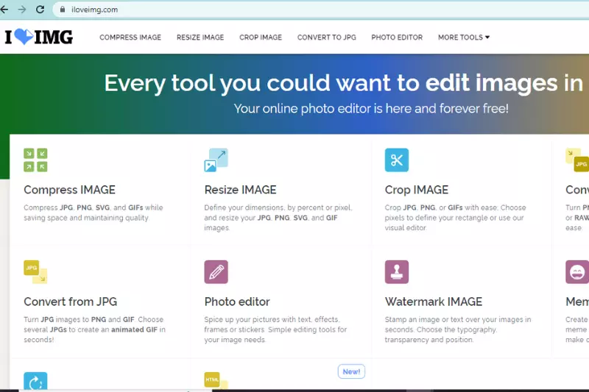Open COMPRESS IMAGE in top navigation
The width and height of the screenshot is (589, 392).
pos(130,37)
